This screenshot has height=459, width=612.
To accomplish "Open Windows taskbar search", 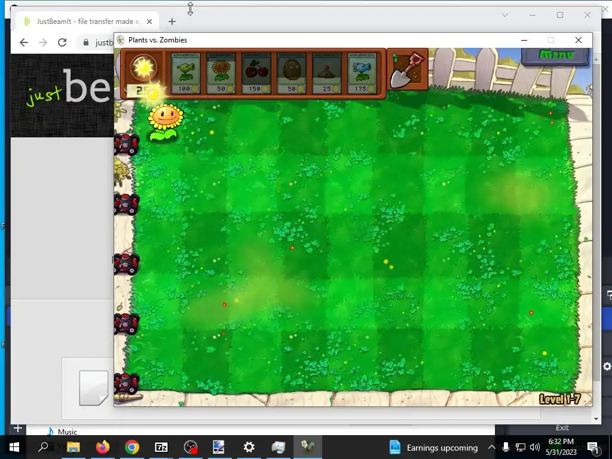I will click(x=43, y=447).
